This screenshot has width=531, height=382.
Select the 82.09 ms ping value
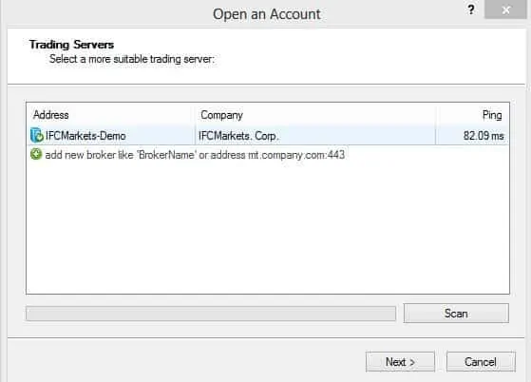pyautogui.click(x=484, y=136)
